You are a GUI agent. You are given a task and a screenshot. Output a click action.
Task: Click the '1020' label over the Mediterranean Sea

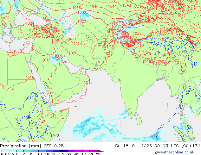[17, 52]
